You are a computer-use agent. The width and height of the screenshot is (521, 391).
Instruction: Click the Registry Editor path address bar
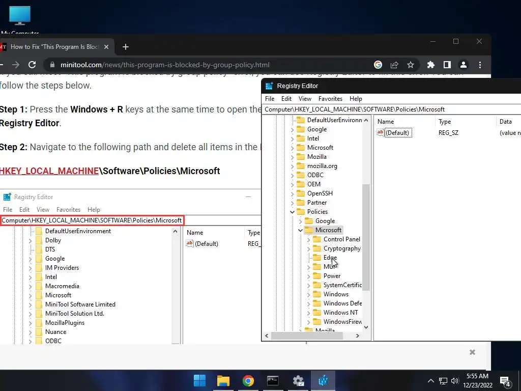click(392, 109)
